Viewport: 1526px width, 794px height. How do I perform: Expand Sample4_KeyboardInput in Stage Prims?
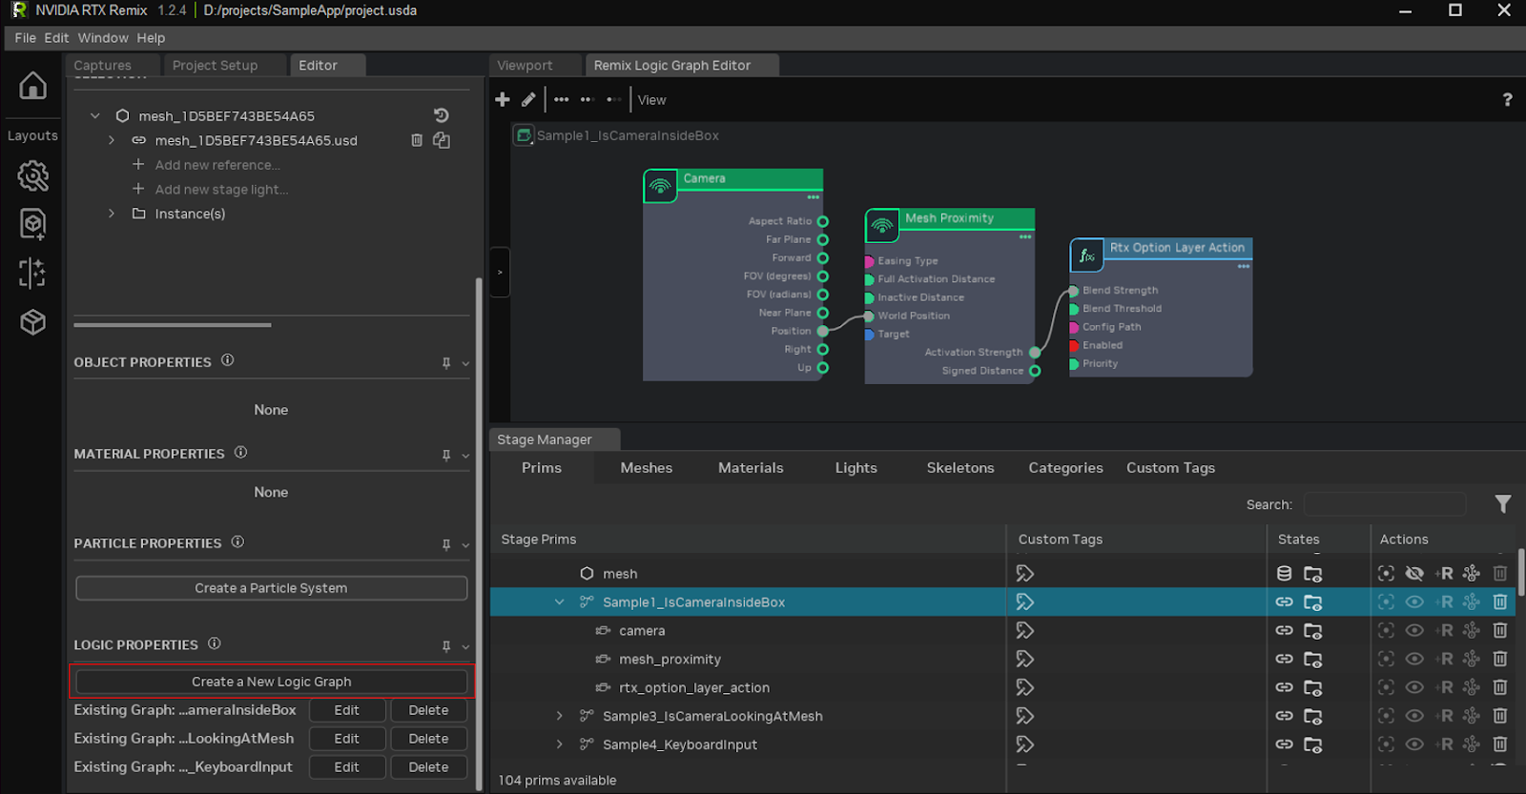point(560,744)
